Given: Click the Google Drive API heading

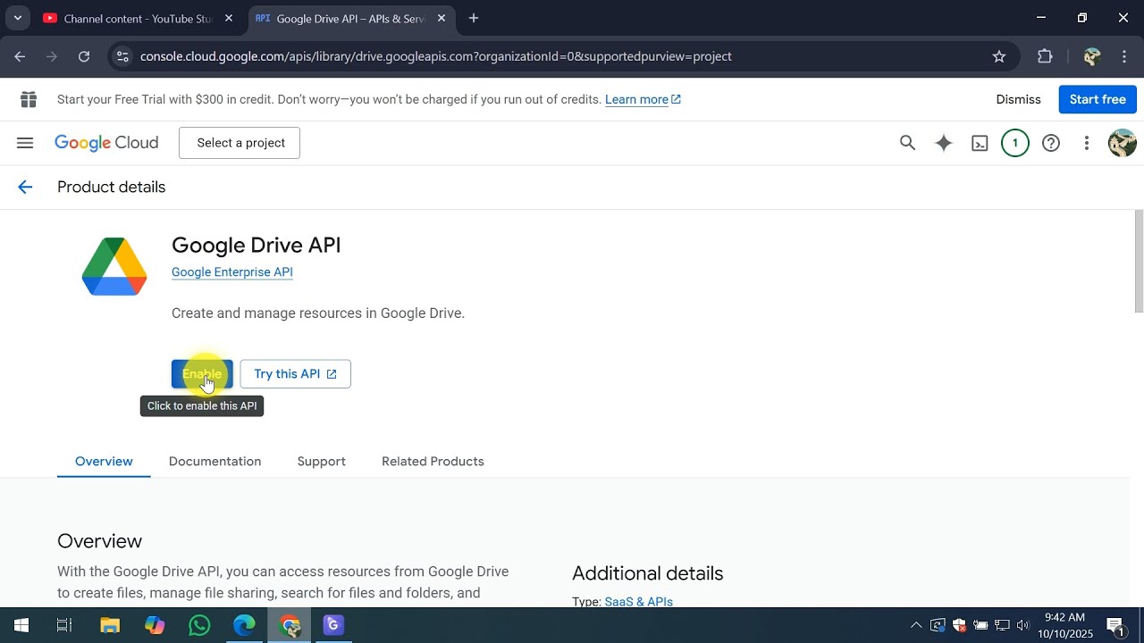Looking at the screenshot, I should (x=256, y=245).
